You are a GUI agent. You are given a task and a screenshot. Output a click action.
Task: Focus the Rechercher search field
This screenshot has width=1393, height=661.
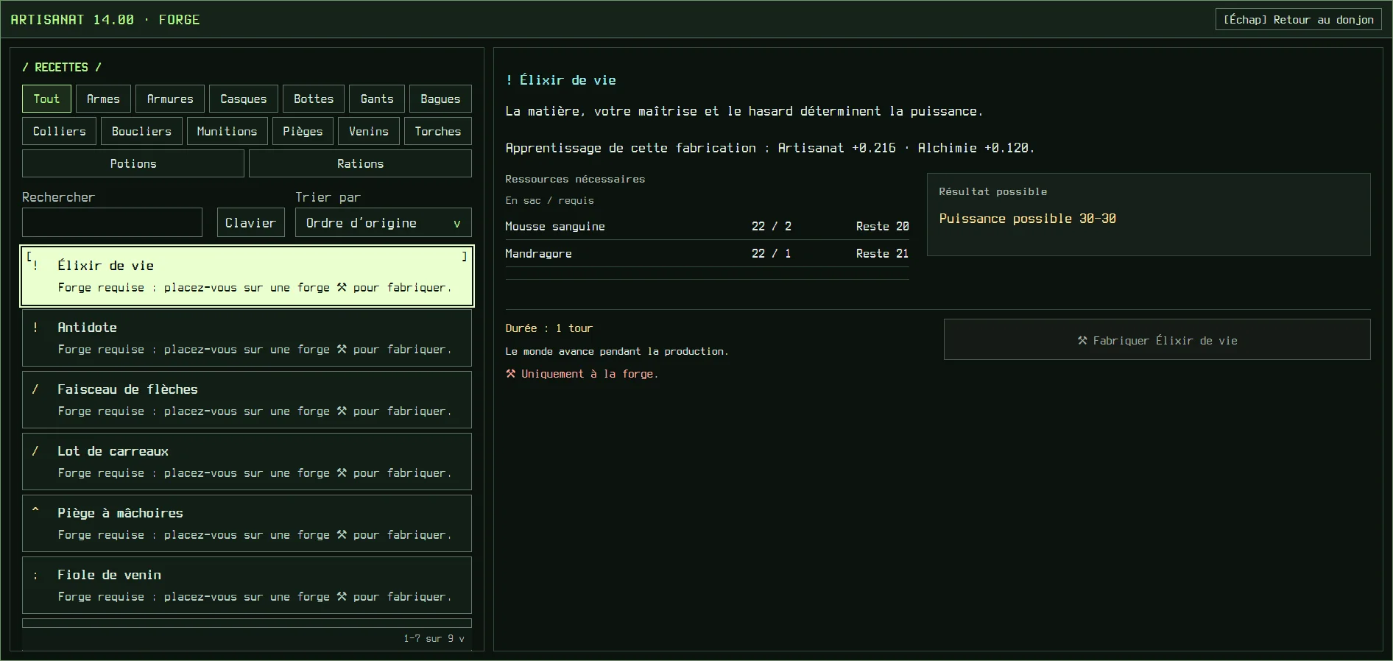112,222
